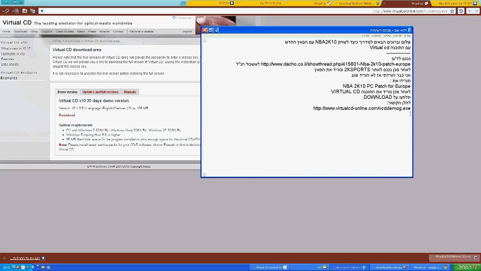Open the Download nav menu item
Screen dimensions: 481x271
coord(20,32)
